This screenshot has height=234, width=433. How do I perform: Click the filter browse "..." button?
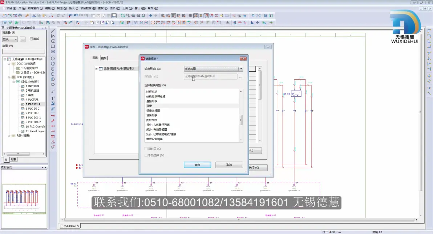(23, 39)
